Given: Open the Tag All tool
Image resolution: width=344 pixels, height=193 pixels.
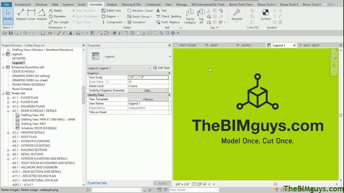Looking at the screenshot, I should point(201,16).
